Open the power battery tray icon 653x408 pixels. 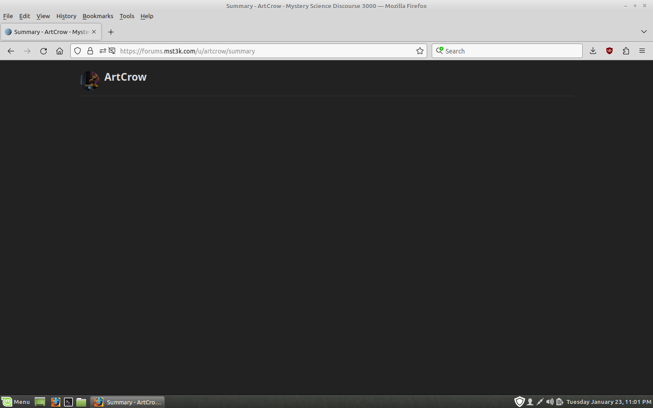[560, 402]
